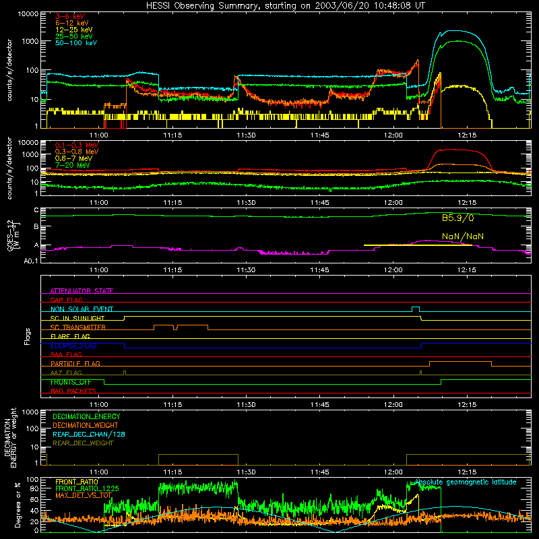Click the SC_IN_SUNLIGHT flag label
Viewport: 539px width, 539px height.
click(77, 318)
